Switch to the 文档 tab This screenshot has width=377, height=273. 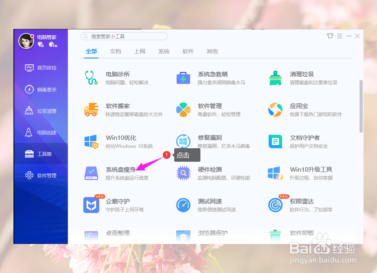[115, 51]
